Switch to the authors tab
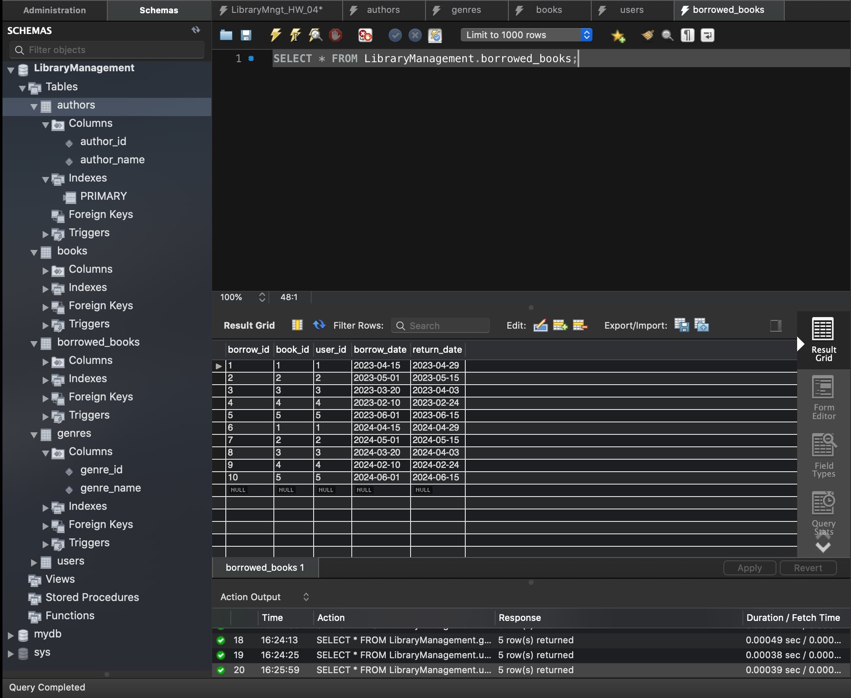 383,10
